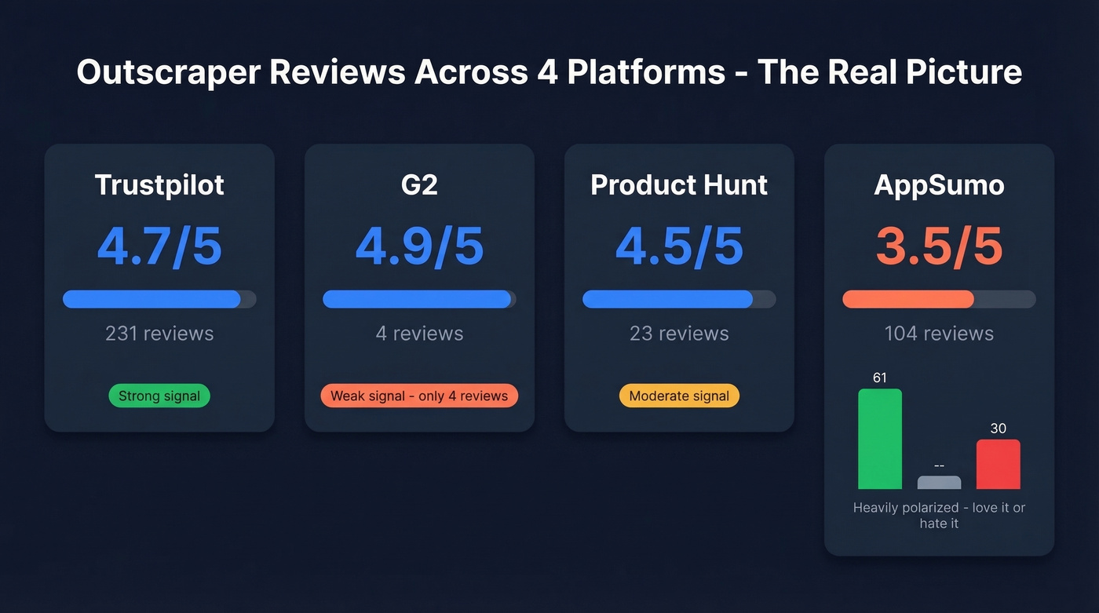Click the orange 3.5/5 AppSumo rating
This screenshot has height=613, width=1099.
(939, 246)
